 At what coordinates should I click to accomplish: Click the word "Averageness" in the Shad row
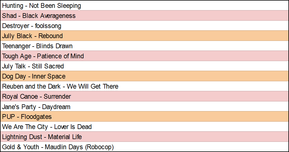click(57, 16)
